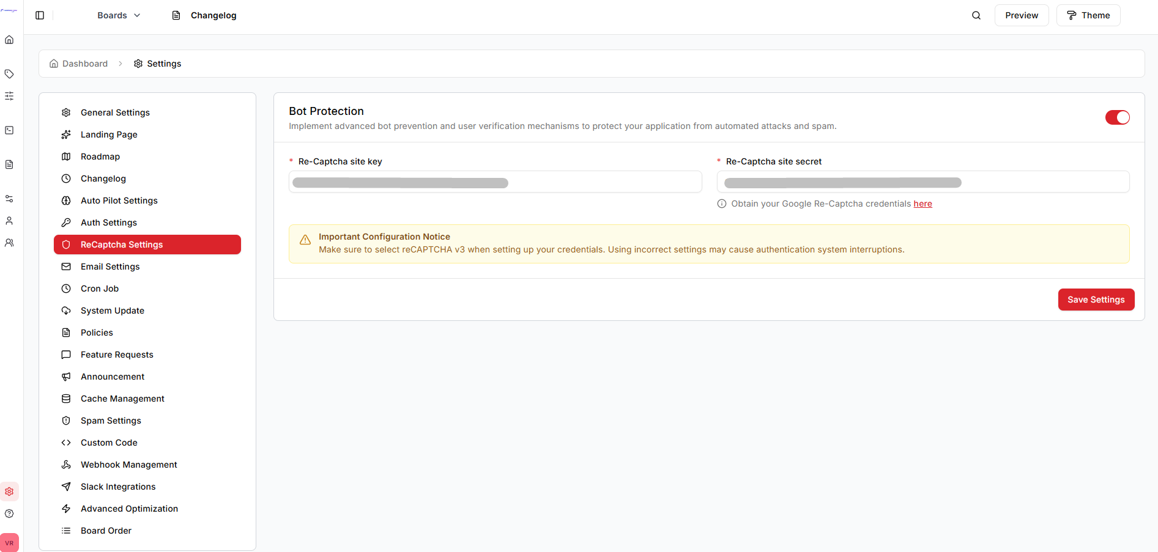Disable the Bot Protection toggle
This screenshot has height=552, width=1158.
[1117, 117]
